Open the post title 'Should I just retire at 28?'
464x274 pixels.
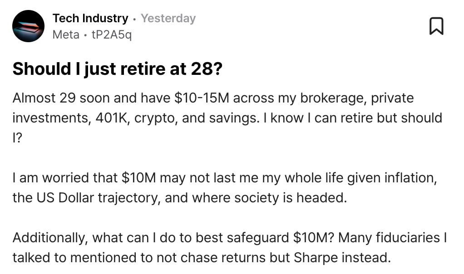(x=118, y=69)
